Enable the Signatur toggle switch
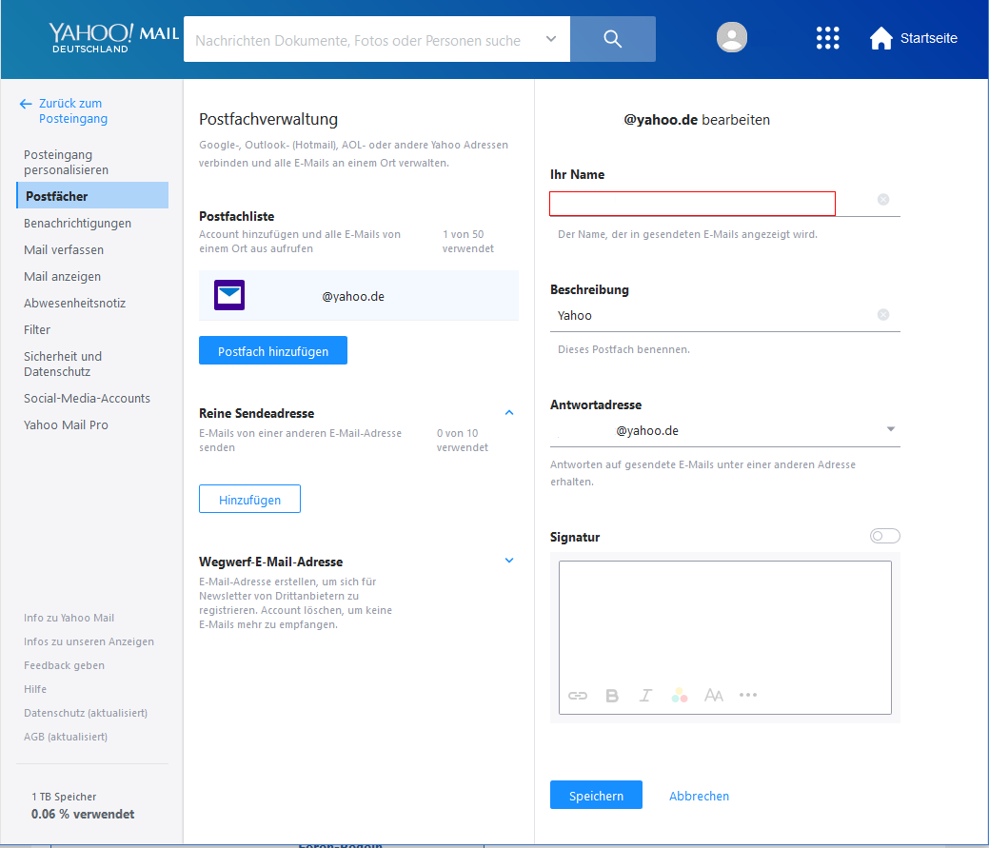This screenshot has width=989, height=848. click(x=884, y=536)
